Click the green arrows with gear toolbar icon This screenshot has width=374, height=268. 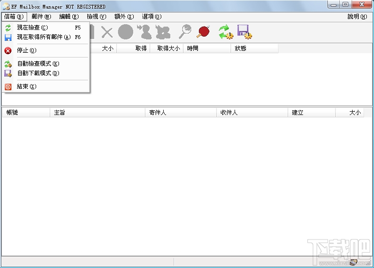(x=226, y=32)
